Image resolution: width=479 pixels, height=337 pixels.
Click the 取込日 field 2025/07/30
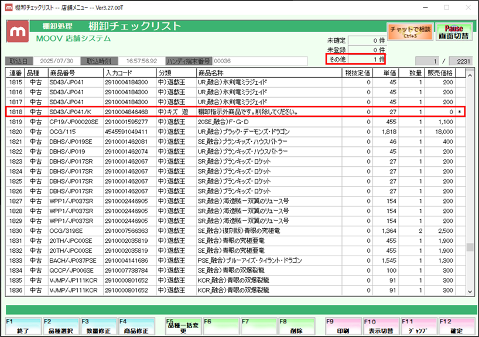click(x=57, y=61)
